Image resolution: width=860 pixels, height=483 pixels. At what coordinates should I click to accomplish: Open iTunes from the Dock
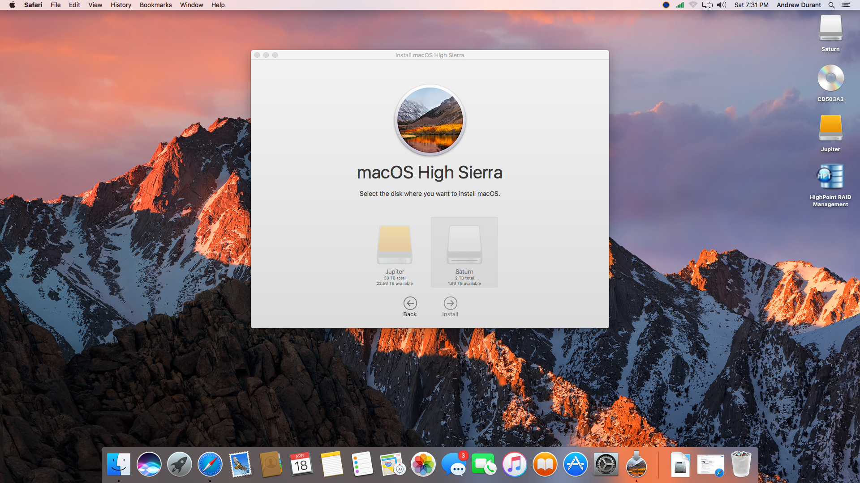coord(515,464)
